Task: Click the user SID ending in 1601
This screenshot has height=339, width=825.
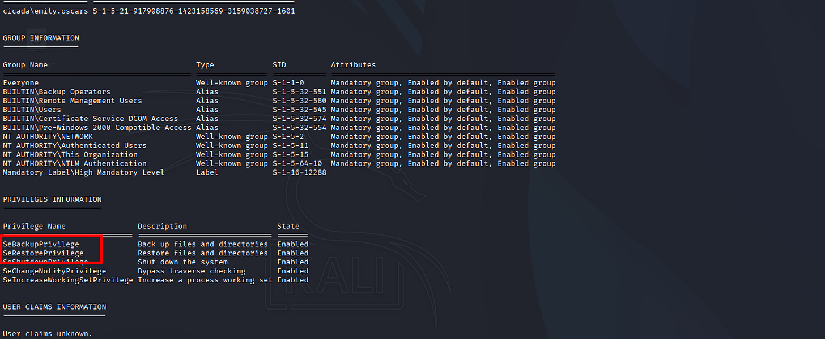Action: coord(194,11)
